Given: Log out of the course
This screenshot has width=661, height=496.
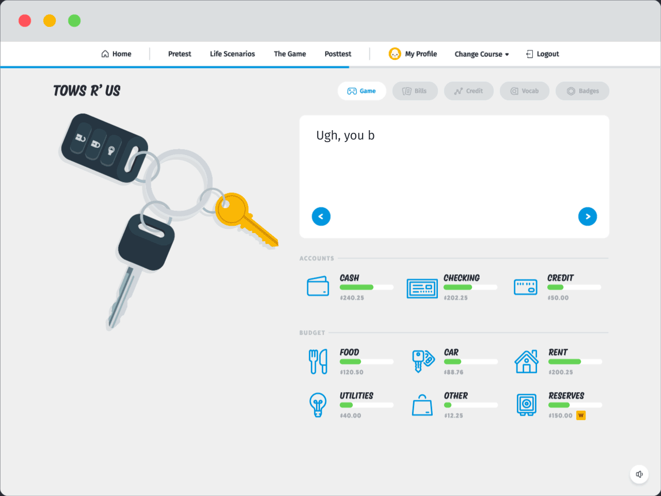Looking at the screenshot, I should tap(542, 54).
